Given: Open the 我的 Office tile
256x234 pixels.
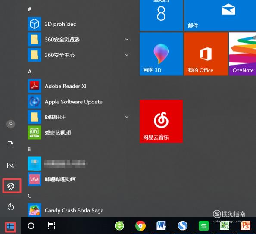Looking at the screenshot, I should tap(206, 54).
